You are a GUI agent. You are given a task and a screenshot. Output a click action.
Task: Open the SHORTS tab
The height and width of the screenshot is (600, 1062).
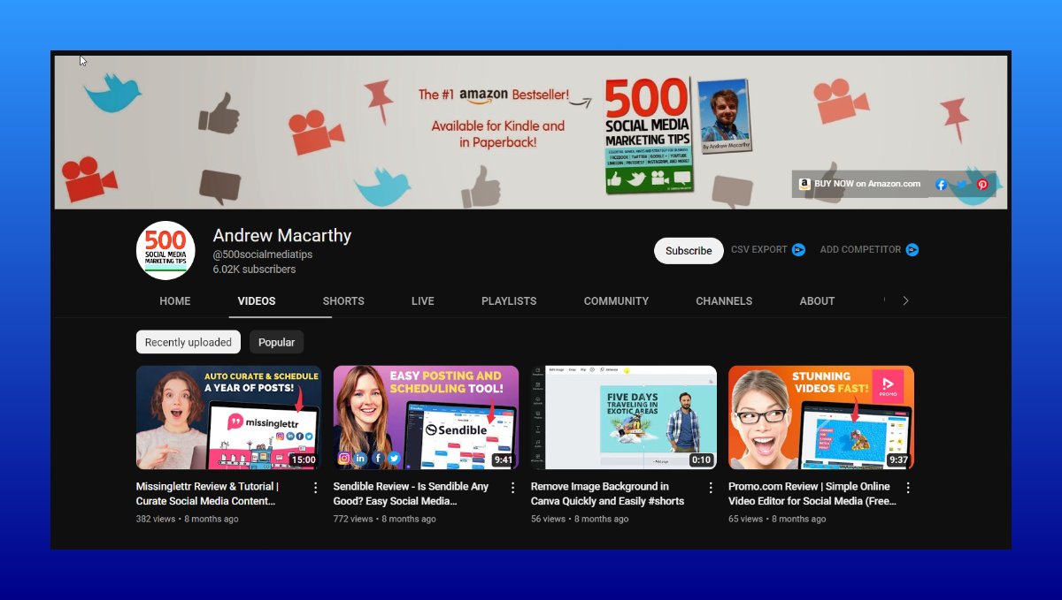(x=343, y=301)
